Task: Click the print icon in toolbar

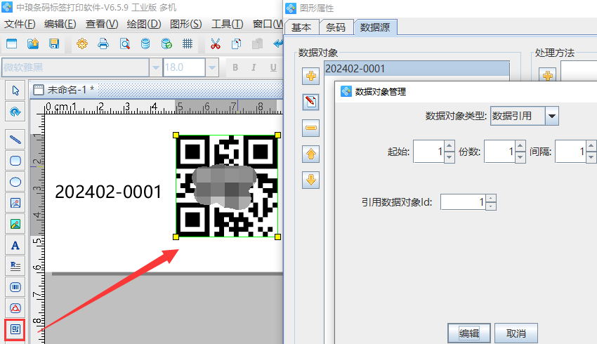Action: tap(103, 44)
